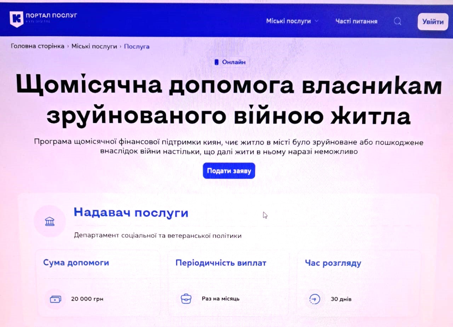Open Часті питання in the header
Image resolution: width=453 pixels, height=327 pixels.
tap(356, 22)
